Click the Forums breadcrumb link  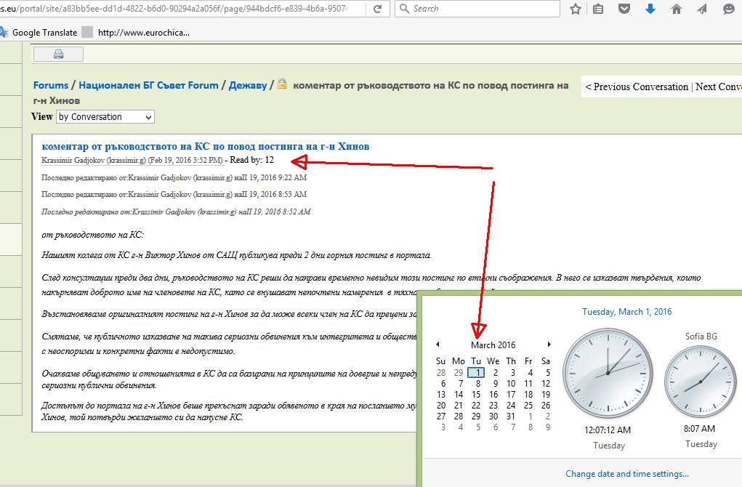51,85
